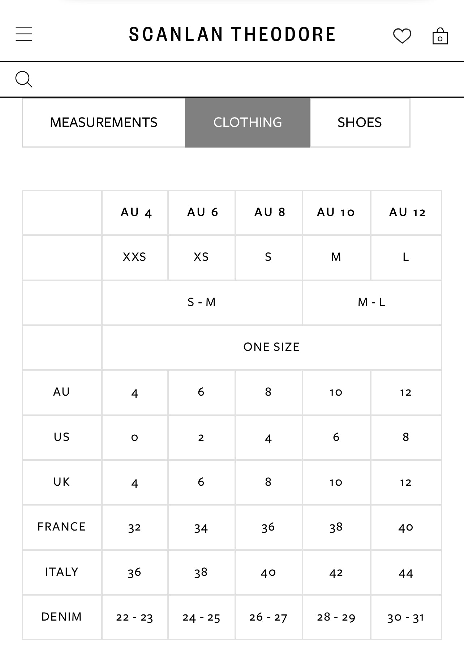Viewport: 464px width, 660px height.
Task: Open the wishlist heart icon
Action: (x=402, y=36)
